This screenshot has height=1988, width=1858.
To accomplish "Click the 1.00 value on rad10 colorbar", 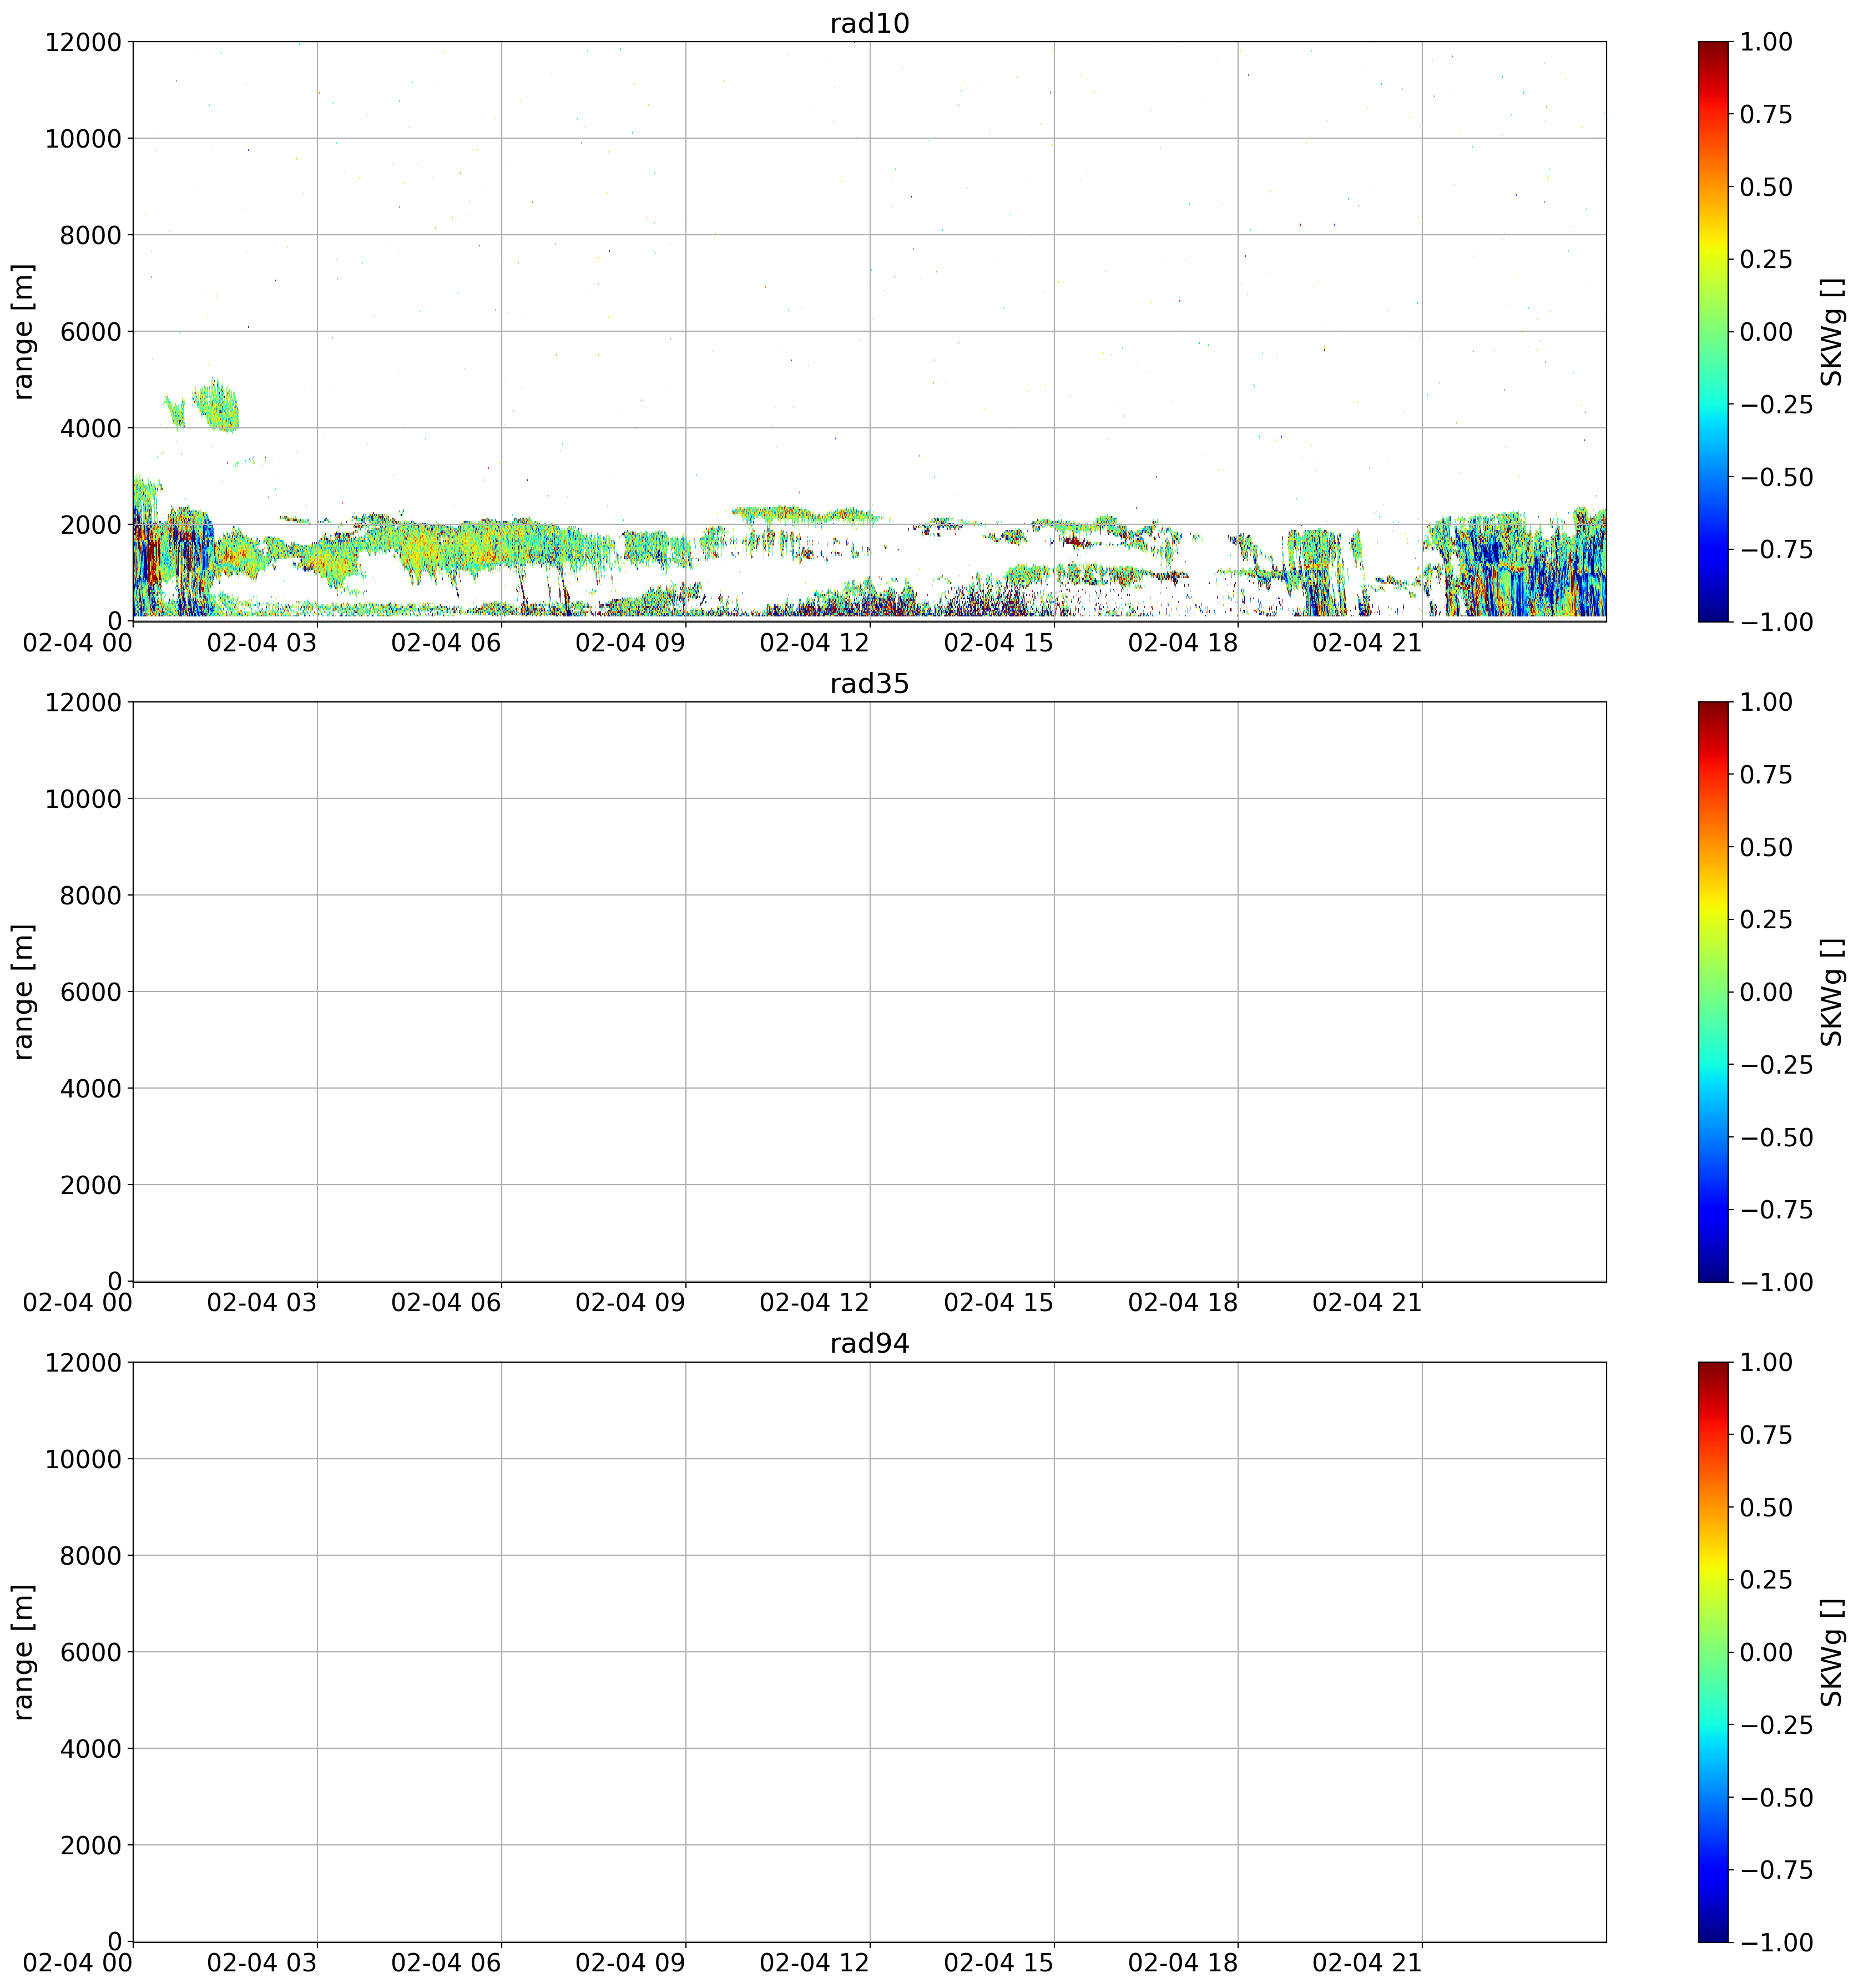I will [x=1766, y=42].
